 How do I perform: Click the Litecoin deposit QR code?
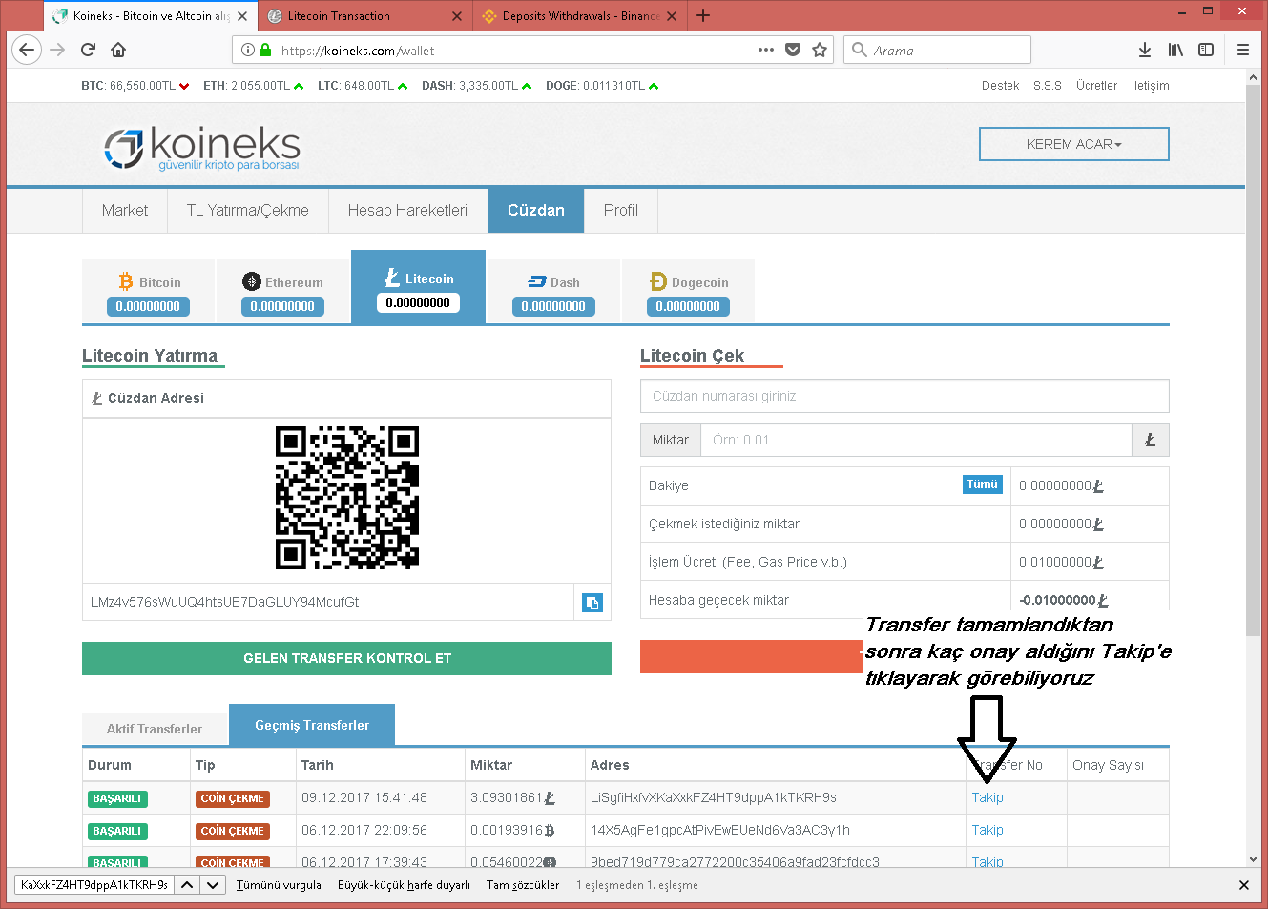click(347, 498)
